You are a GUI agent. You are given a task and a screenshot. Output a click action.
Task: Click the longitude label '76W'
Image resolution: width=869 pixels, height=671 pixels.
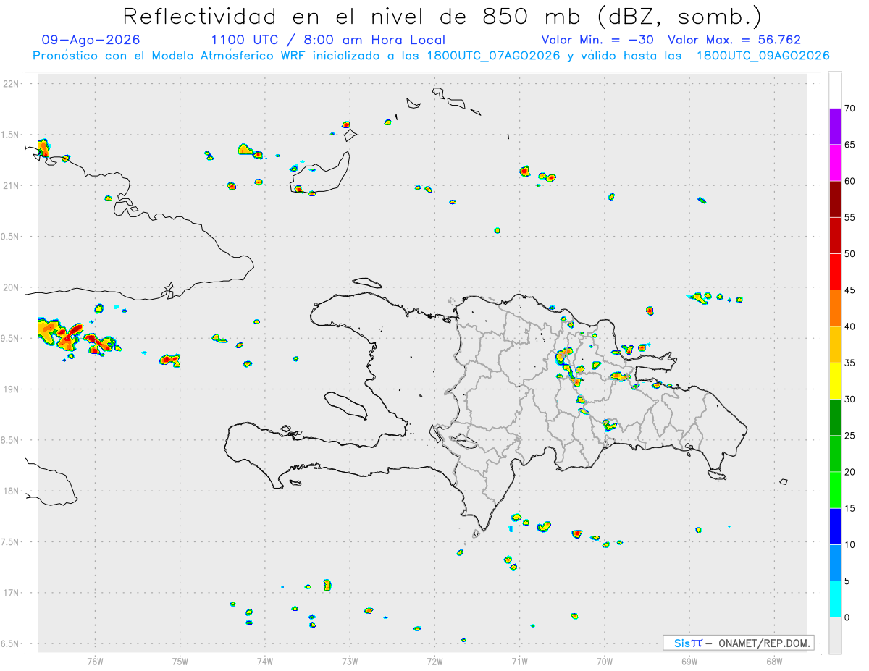pos(95,661)
